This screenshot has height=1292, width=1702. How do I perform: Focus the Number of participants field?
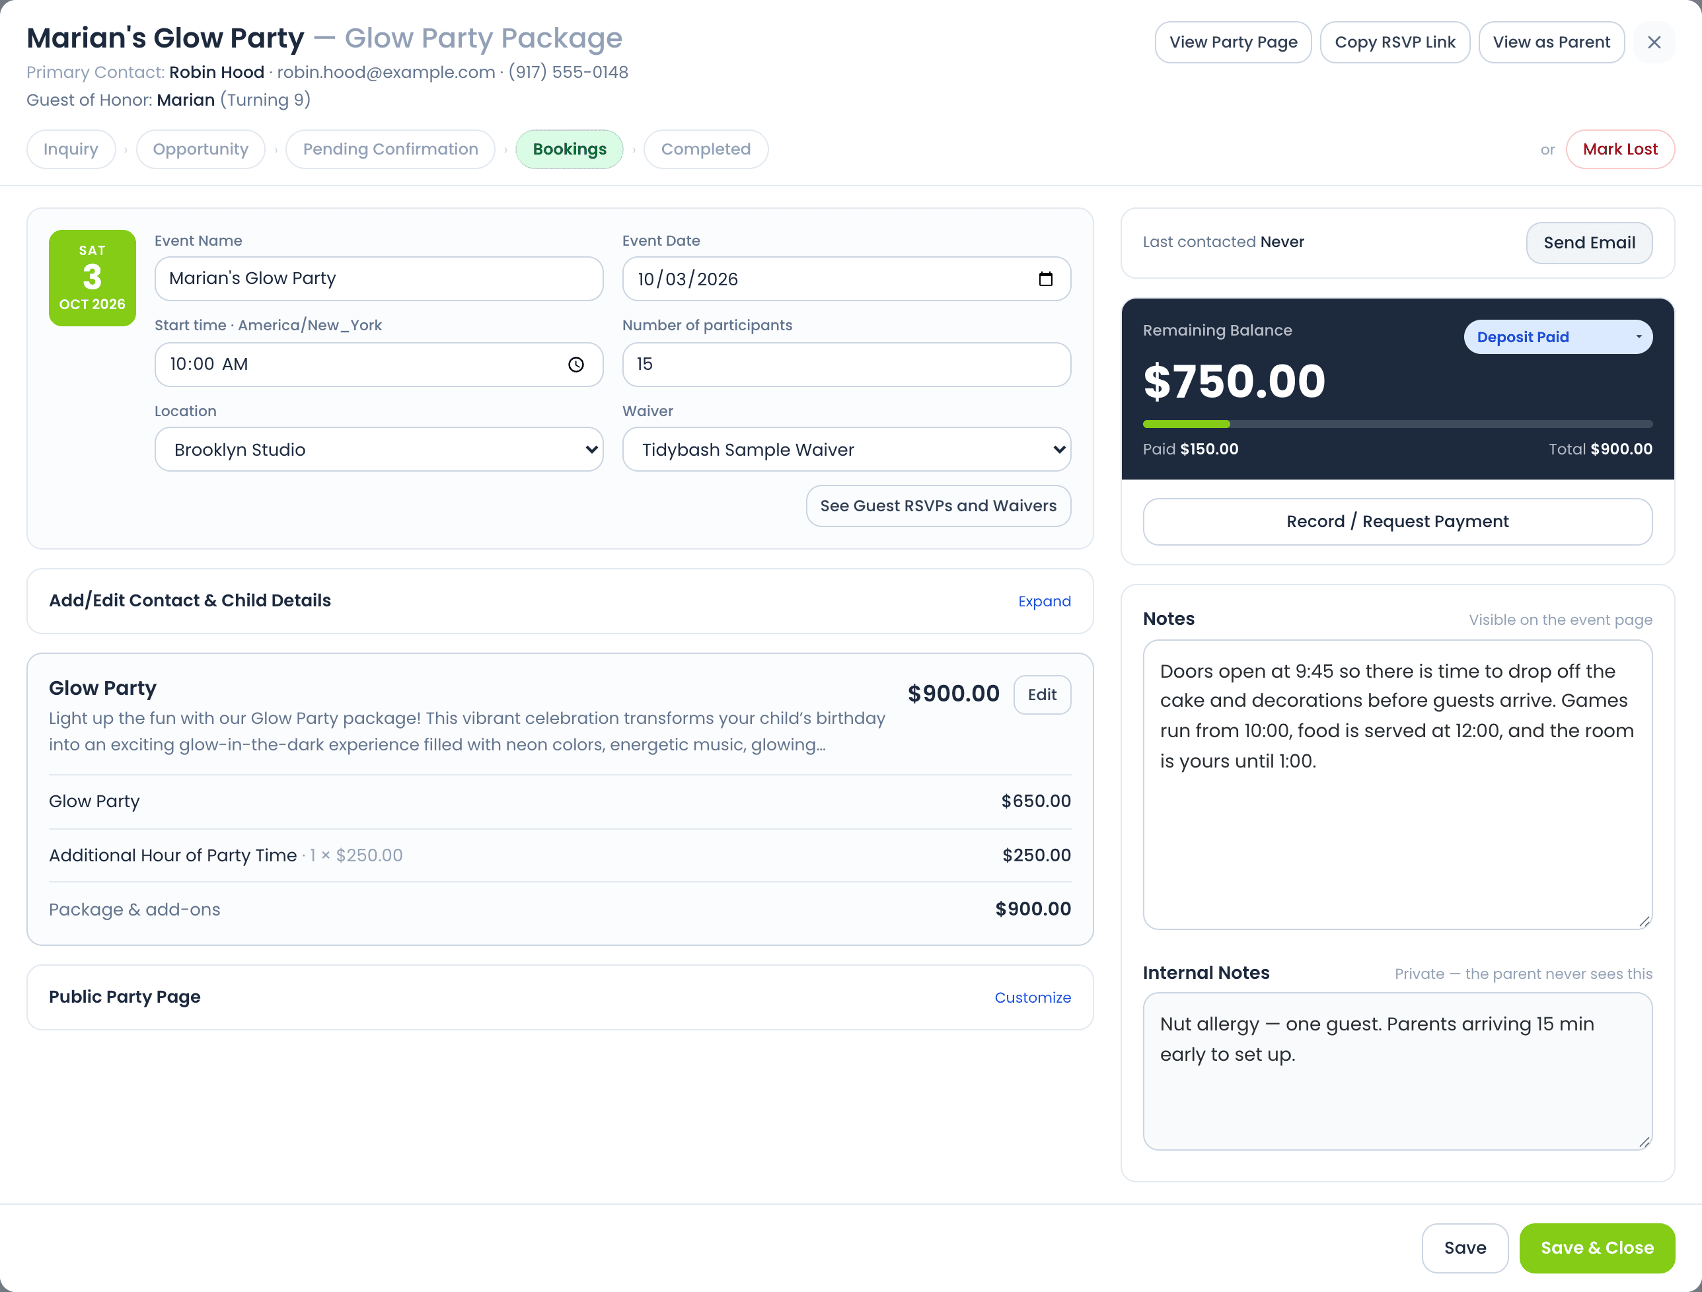point(846,365)
